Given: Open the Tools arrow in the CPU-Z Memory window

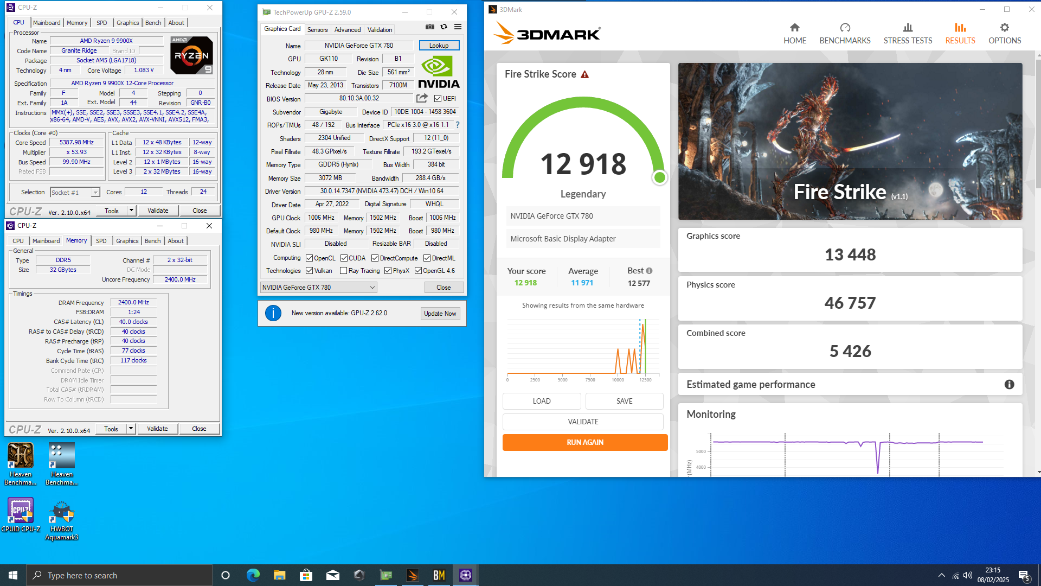Looking at the screenshot, I should 131,429.
